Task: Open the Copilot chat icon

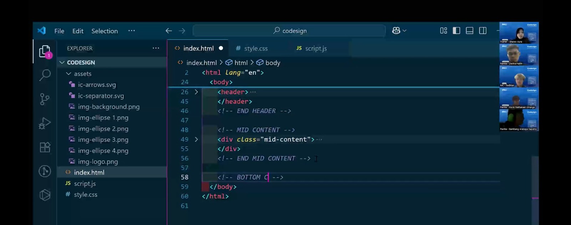Action: [x=396, y=31]
